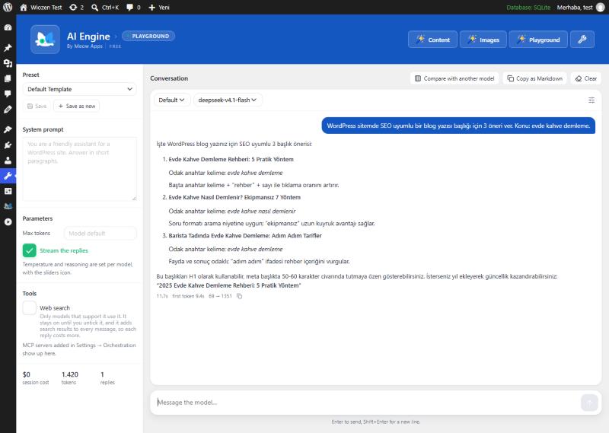Focus the System prompt text area
Screen dimensions: 609x433
(80, 169)
